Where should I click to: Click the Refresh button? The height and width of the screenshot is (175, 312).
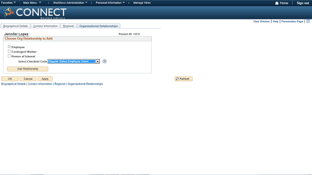(183, 79)
